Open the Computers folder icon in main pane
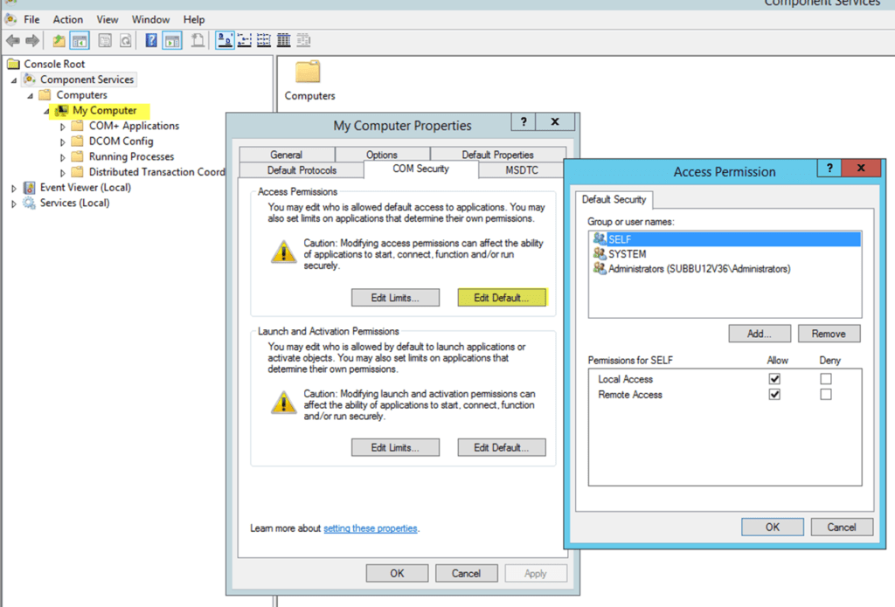895x607 pixels. pos(308,72)
